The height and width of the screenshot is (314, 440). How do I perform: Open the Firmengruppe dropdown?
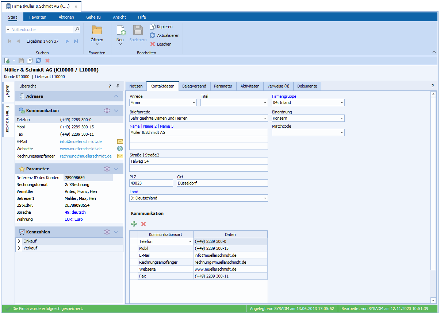tap(341, 103)
